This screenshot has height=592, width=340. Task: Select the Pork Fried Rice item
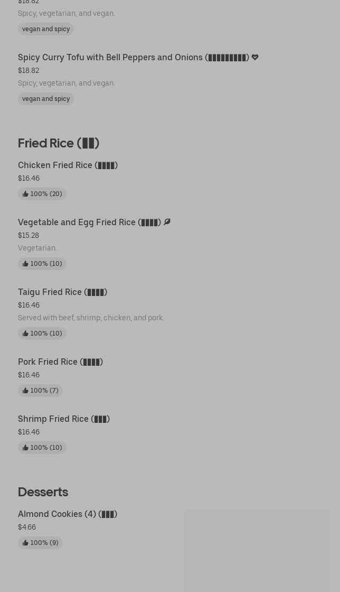60,362
